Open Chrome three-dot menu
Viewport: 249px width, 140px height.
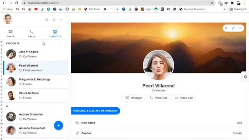(x=245, y=3)
